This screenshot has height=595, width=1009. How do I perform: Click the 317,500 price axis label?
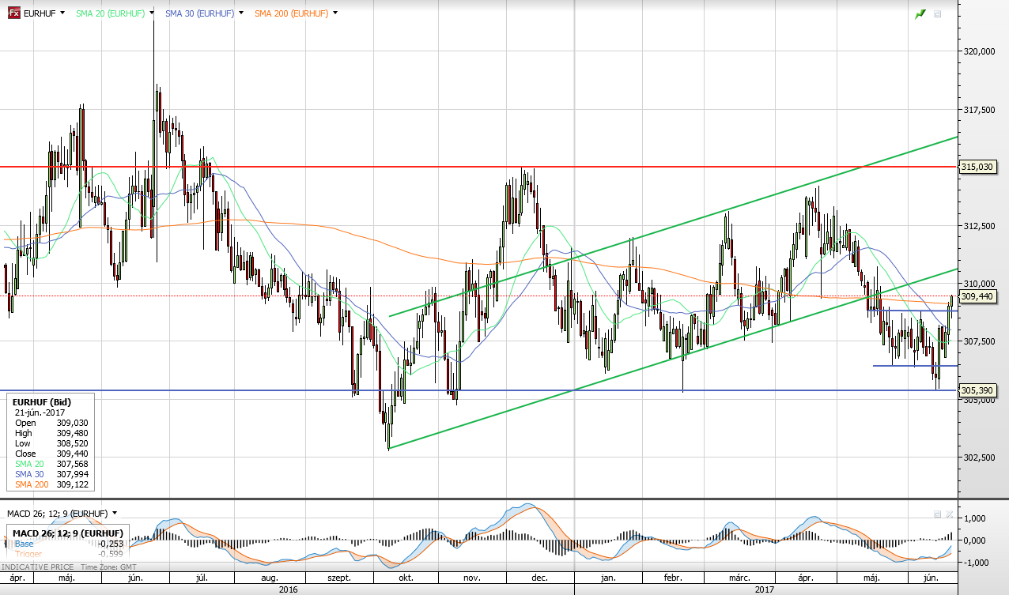click(978, 109)
